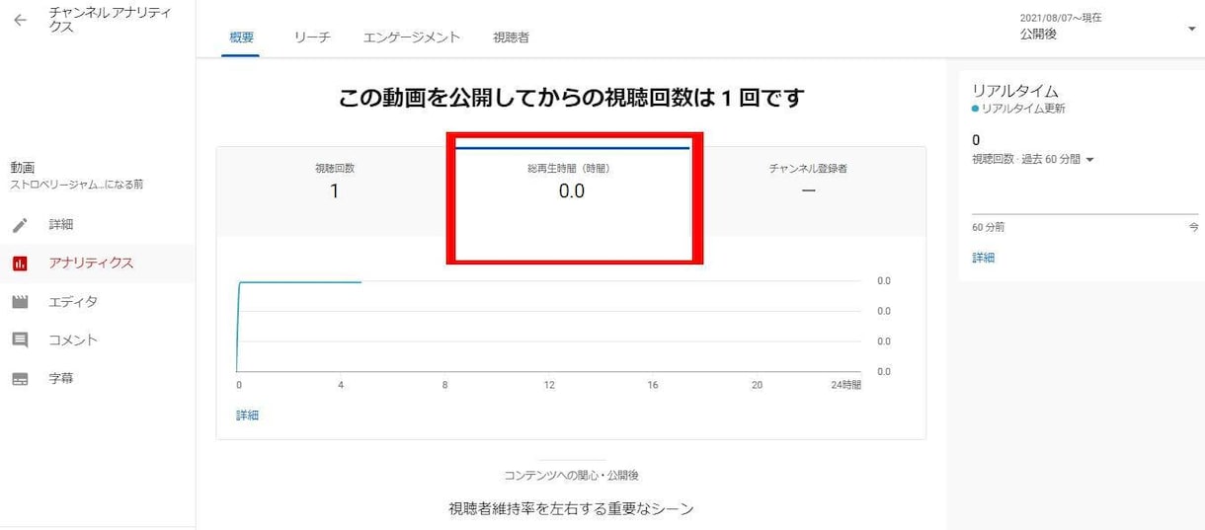
Task: Switch to the エンゲージメント tab
Action: (x=412, y=38)
